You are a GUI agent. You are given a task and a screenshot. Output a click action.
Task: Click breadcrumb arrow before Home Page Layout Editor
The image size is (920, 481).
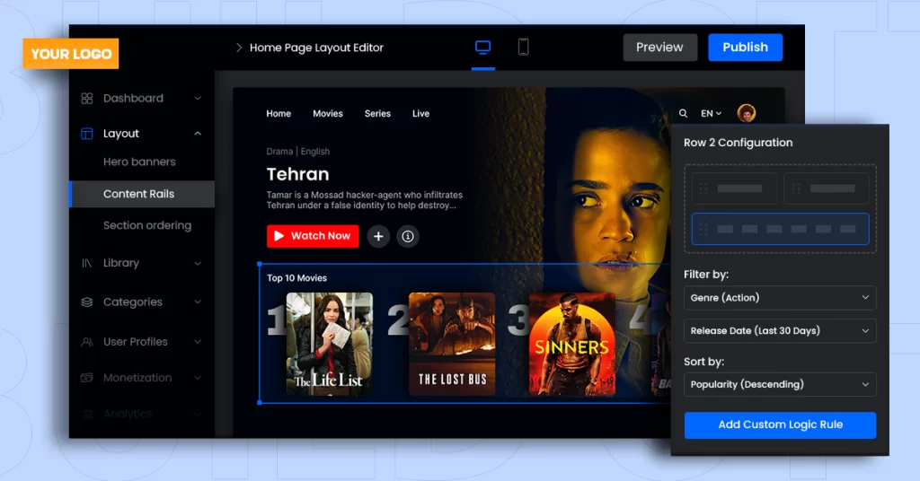[239, 48]
